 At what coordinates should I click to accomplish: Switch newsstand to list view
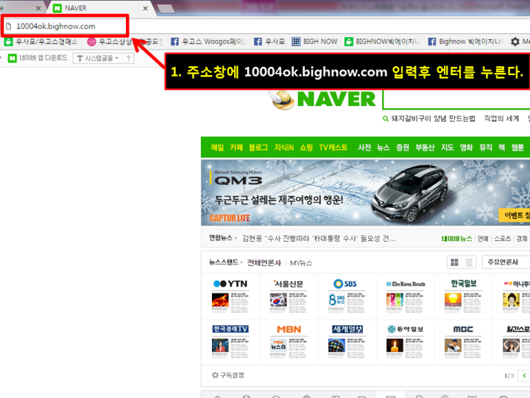click(x=469, y=262)
